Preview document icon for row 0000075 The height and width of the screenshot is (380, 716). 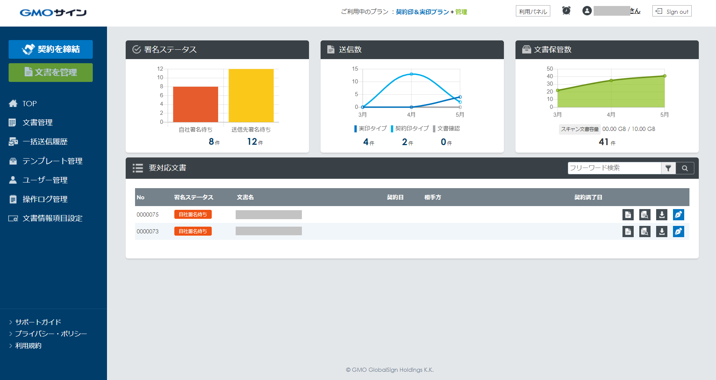(x=645, y=215)
